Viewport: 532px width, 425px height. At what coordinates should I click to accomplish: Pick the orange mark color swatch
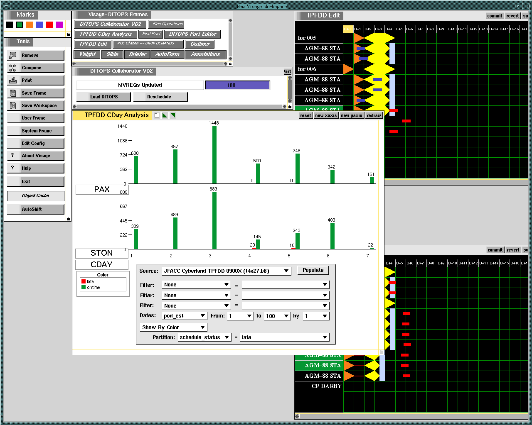[30, 25]
